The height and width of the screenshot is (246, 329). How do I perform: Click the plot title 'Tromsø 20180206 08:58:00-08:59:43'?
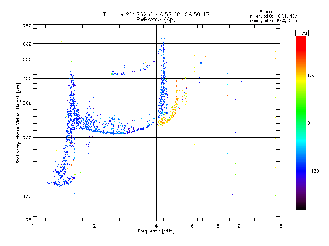[156, 14]
